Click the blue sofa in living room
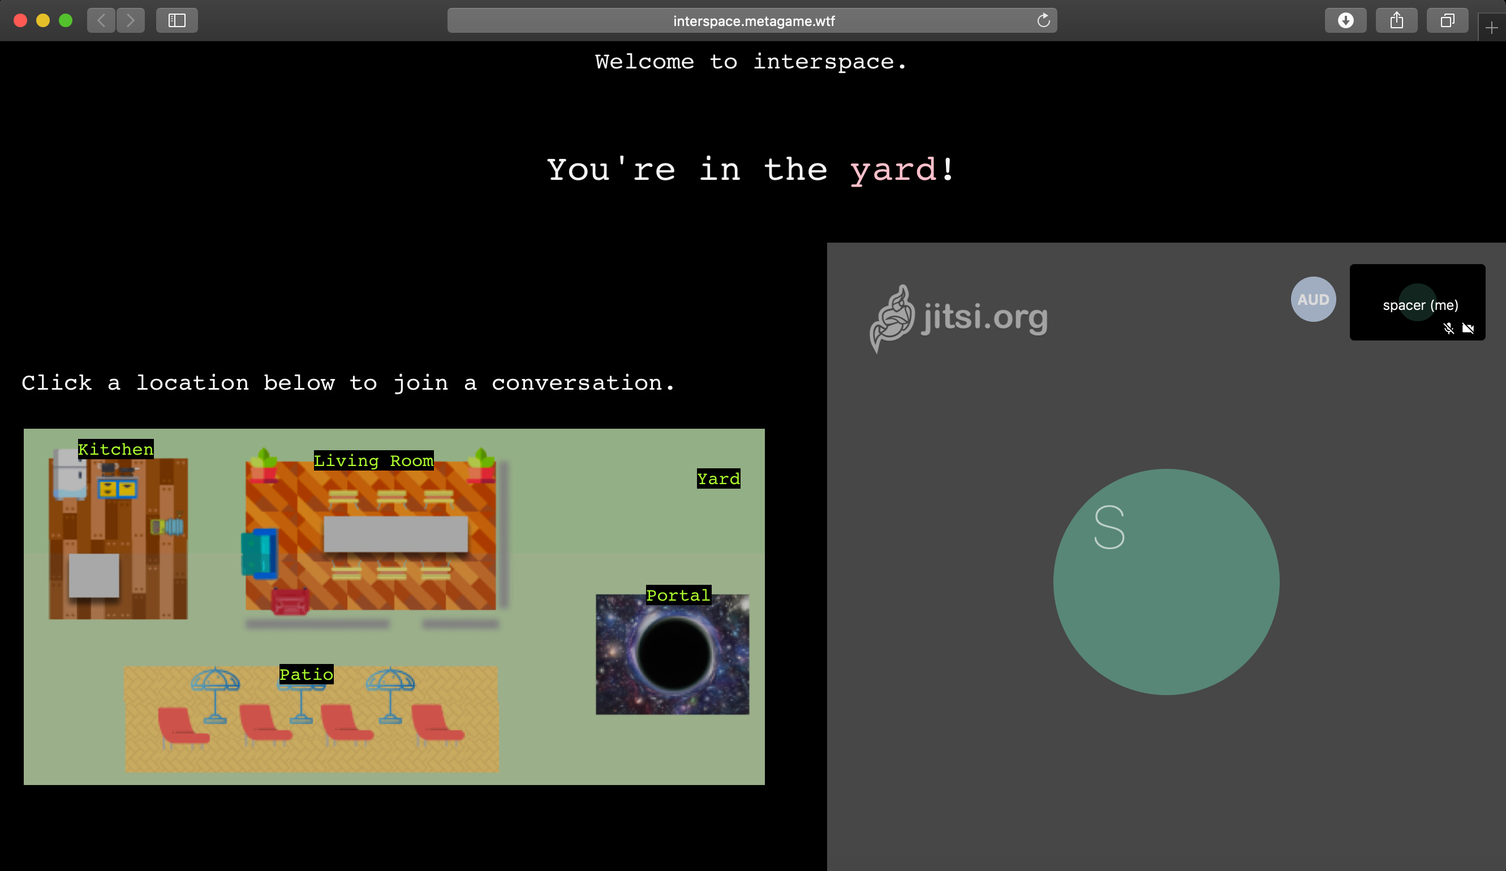This screenshot has height=871, width=1506. (x=259, y=554)
